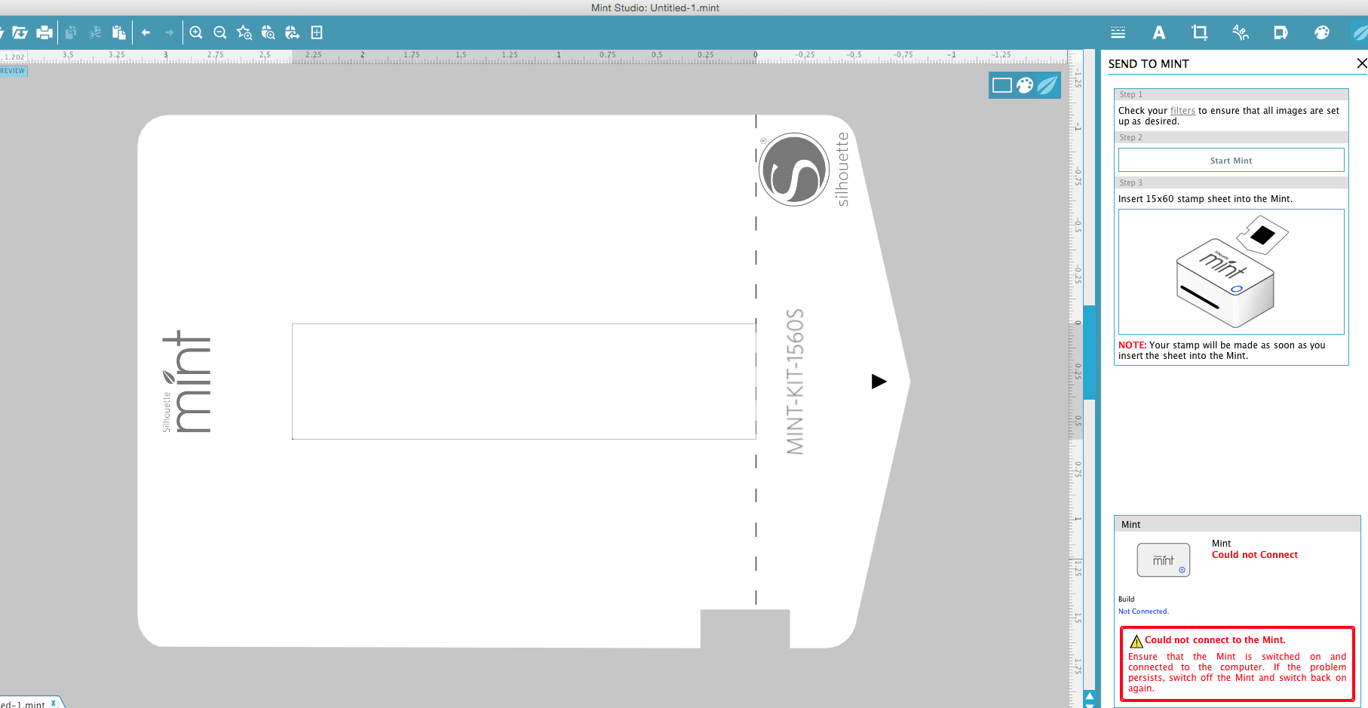
Task: Open the line style panel
Action: [x=1118, y=32]
